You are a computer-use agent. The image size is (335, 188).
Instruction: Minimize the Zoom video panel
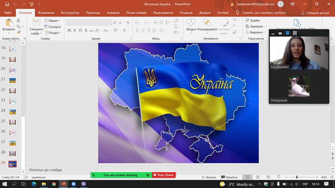coord(273,34)
